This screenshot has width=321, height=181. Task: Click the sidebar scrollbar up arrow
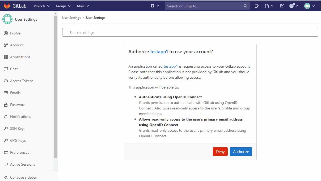56,14
